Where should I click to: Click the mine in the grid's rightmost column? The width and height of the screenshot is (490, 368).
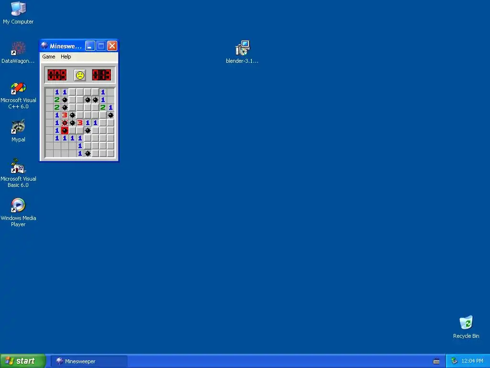point(111,115)
